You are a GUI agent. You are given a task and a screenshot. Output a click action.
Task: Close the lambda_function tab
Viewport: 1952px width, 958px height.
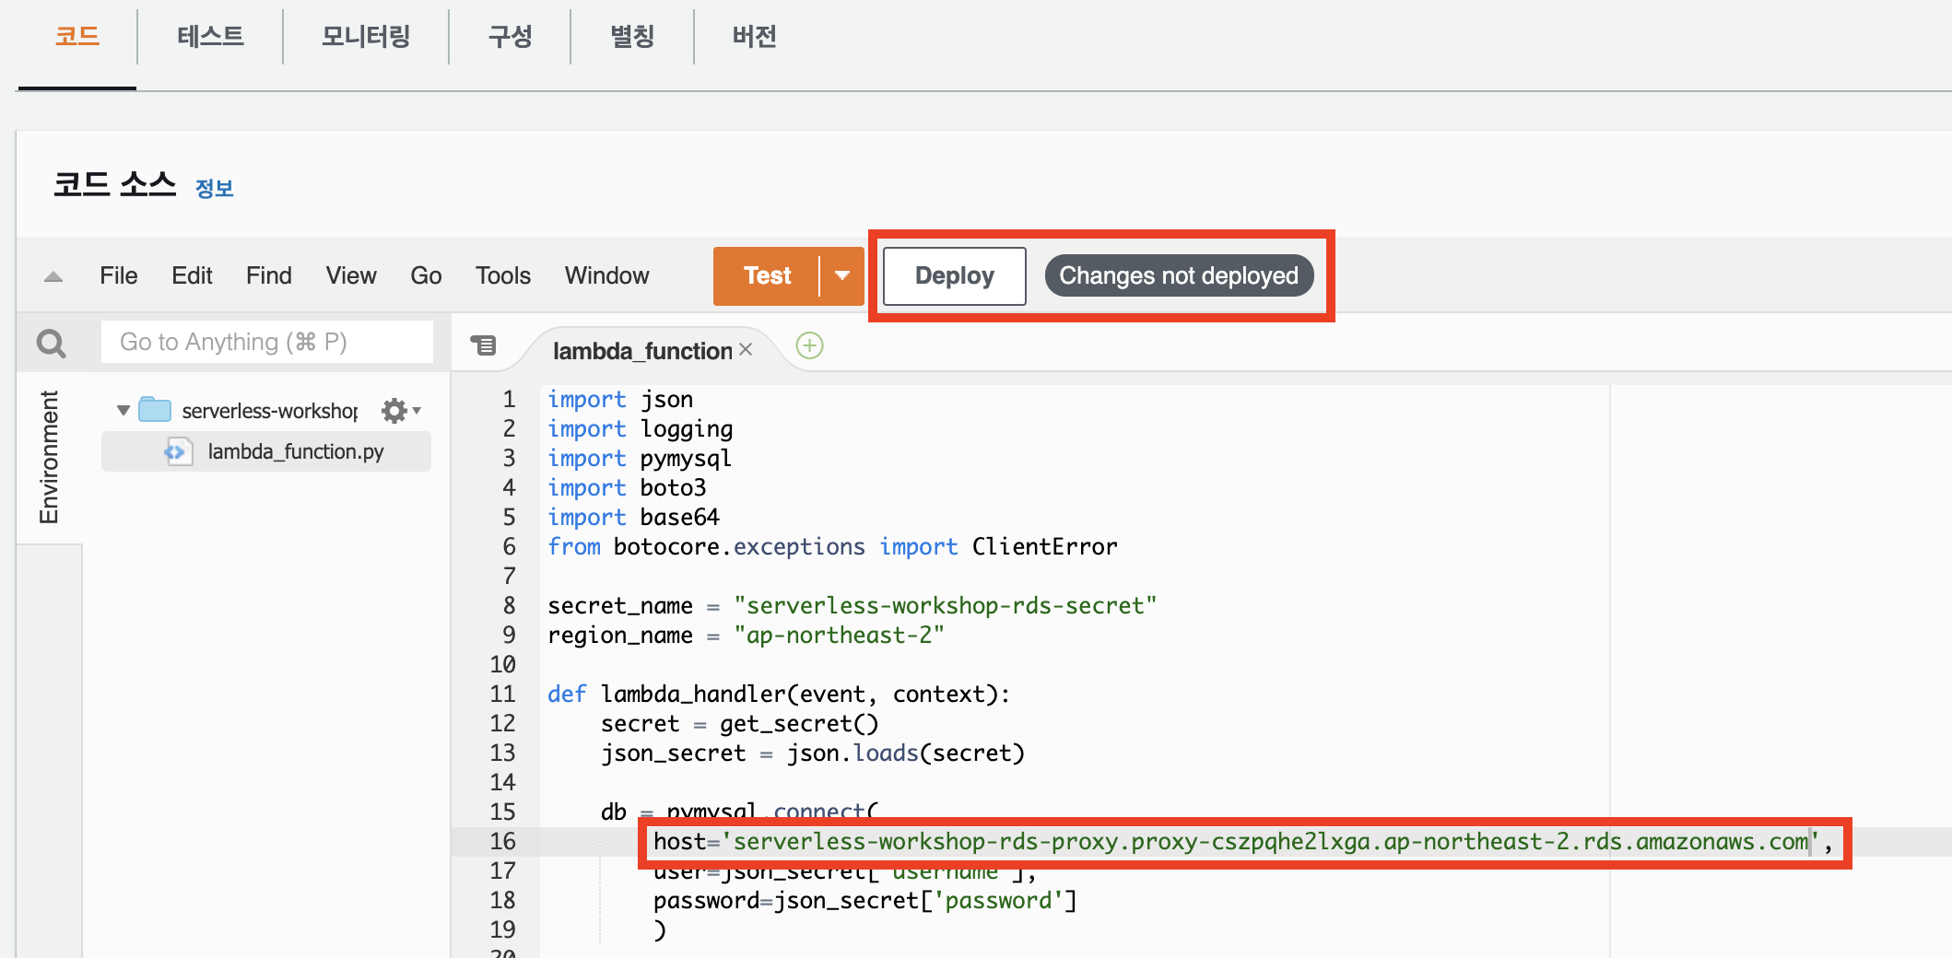click(x=746, y=349)
